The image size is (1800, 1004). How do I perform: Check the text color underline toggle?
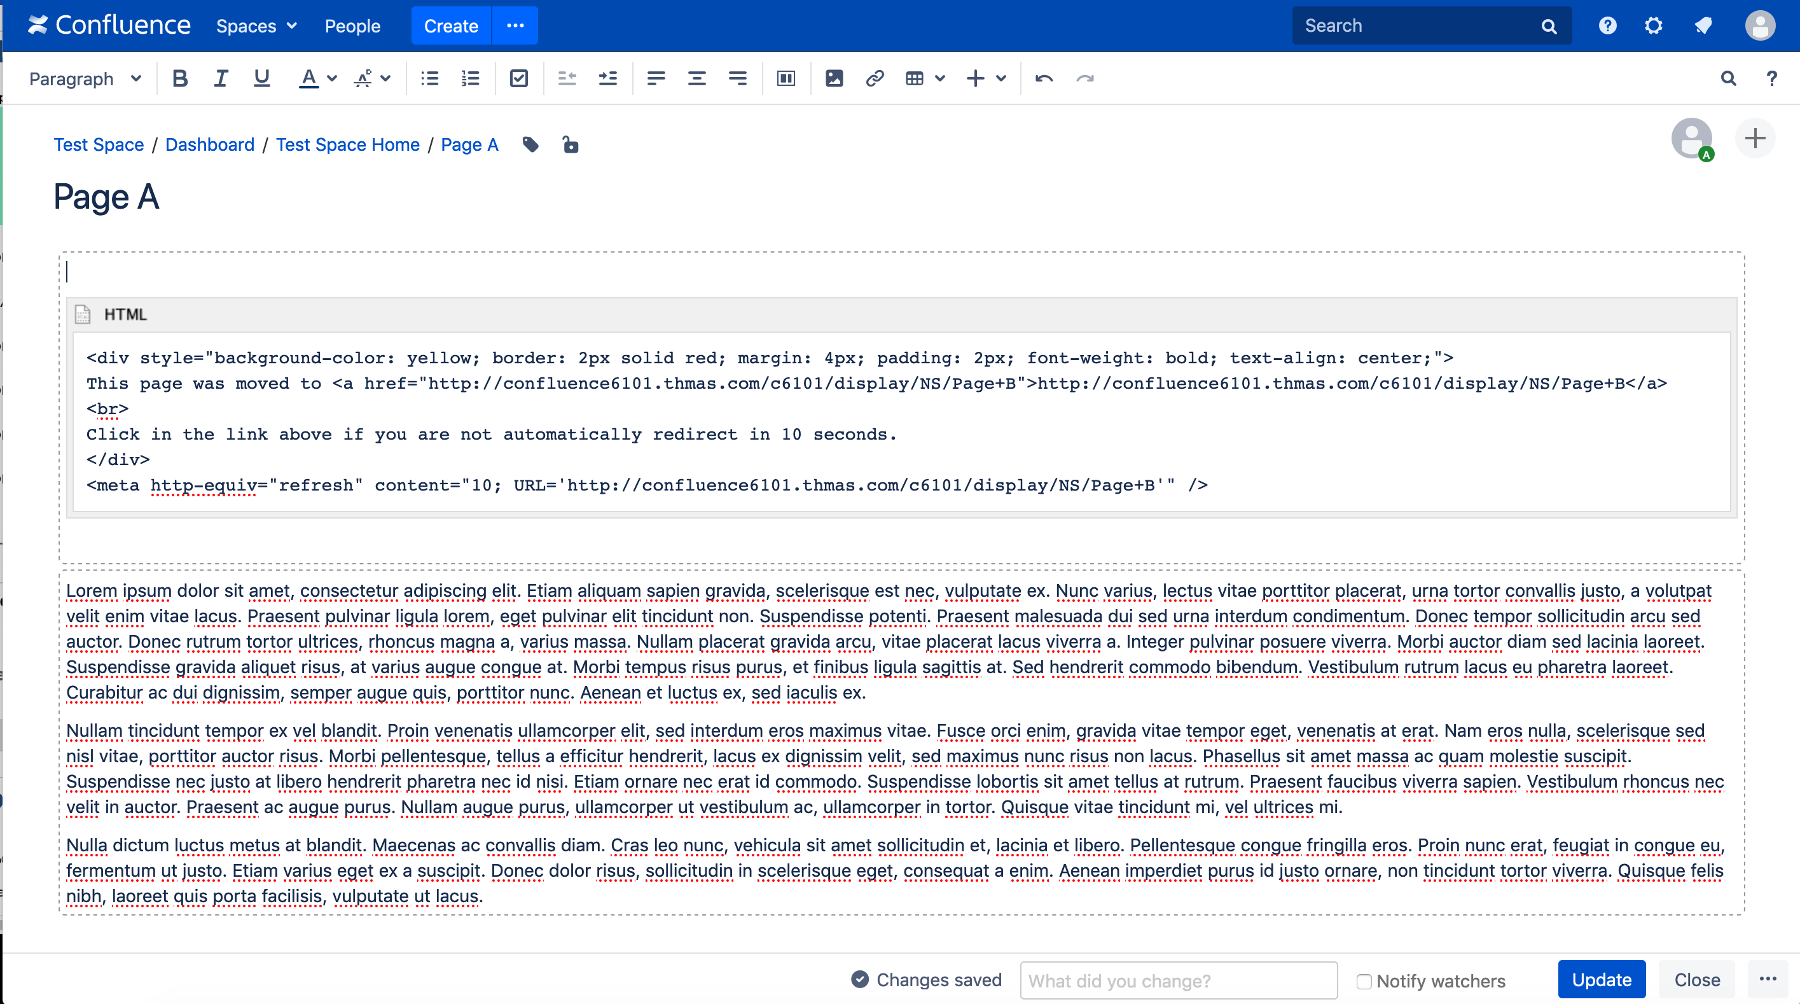click(310, 78)
